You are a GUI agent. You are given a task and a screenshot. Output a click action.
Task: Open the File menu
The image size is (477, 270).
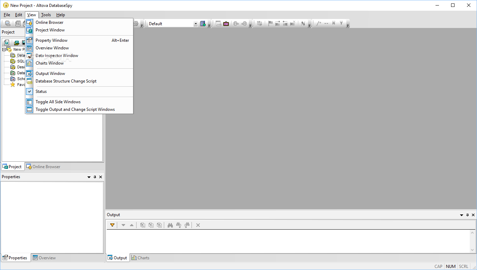[7, 15]
